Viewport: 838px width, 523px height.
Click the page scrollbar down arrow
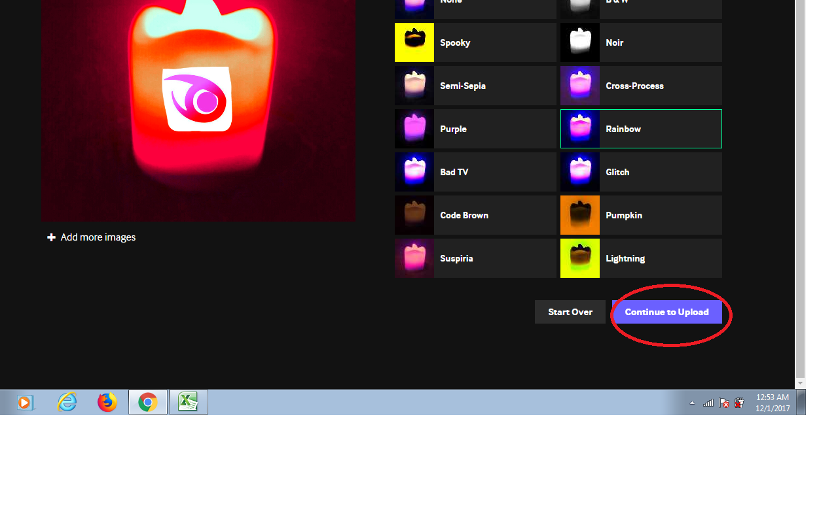click(801, 383)
